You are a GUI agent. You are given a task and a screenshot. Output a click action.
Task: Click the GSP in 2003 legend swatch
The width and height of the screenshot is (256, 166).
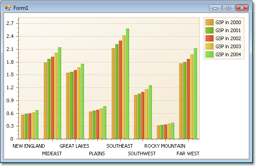[210, 46]
